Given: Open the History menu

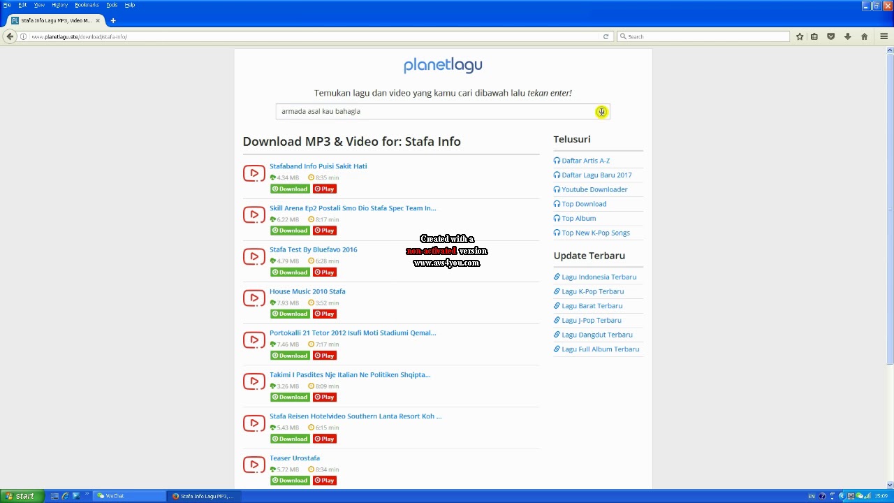Looking at the screenshot, I should [x=59, y=5].
